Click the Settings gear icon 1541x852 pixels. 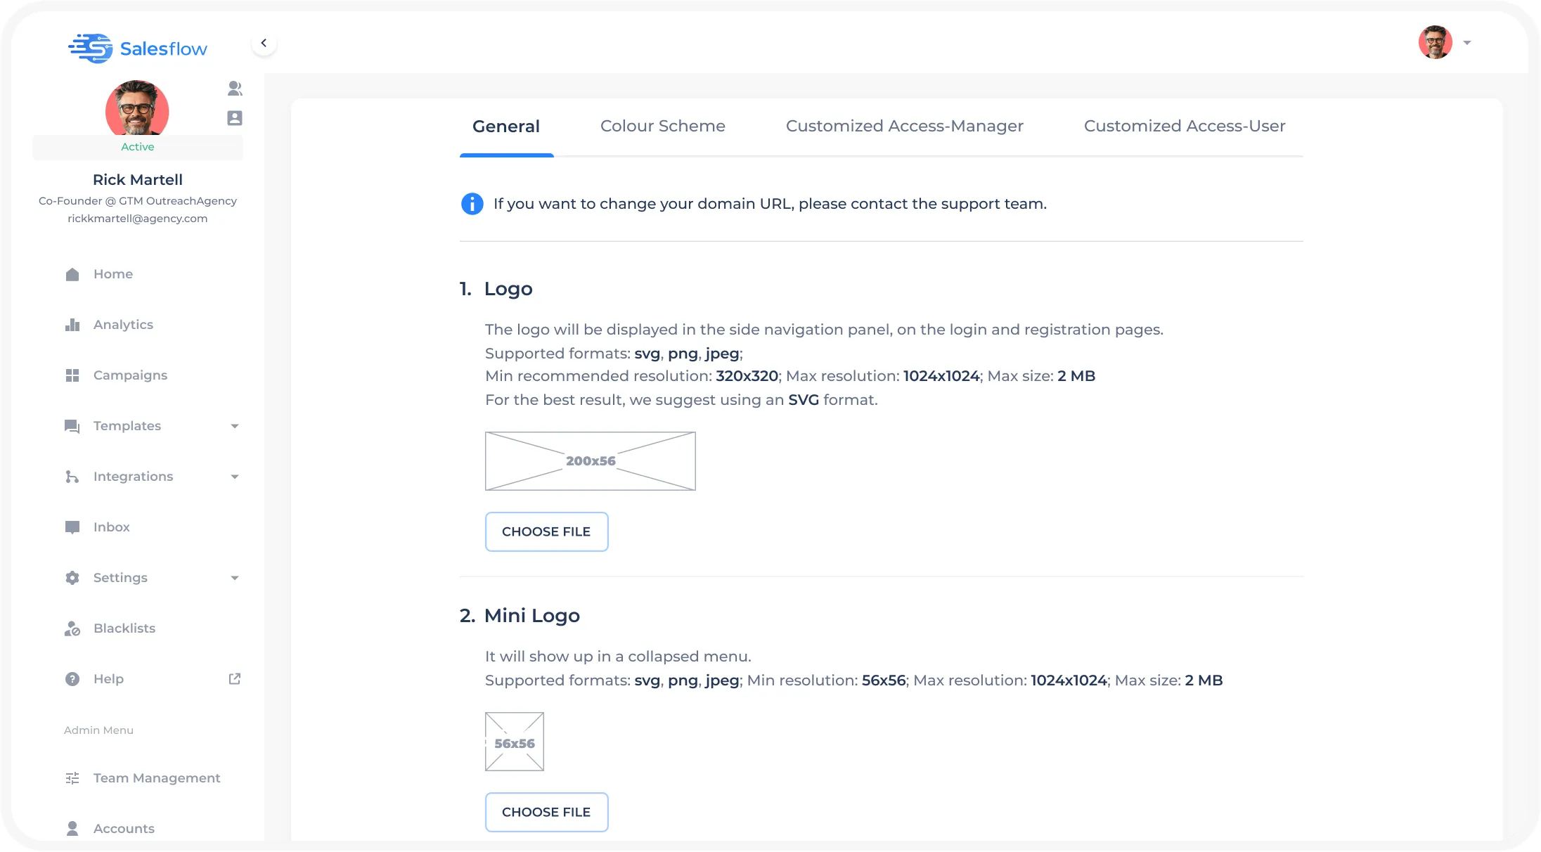(72, 578)
